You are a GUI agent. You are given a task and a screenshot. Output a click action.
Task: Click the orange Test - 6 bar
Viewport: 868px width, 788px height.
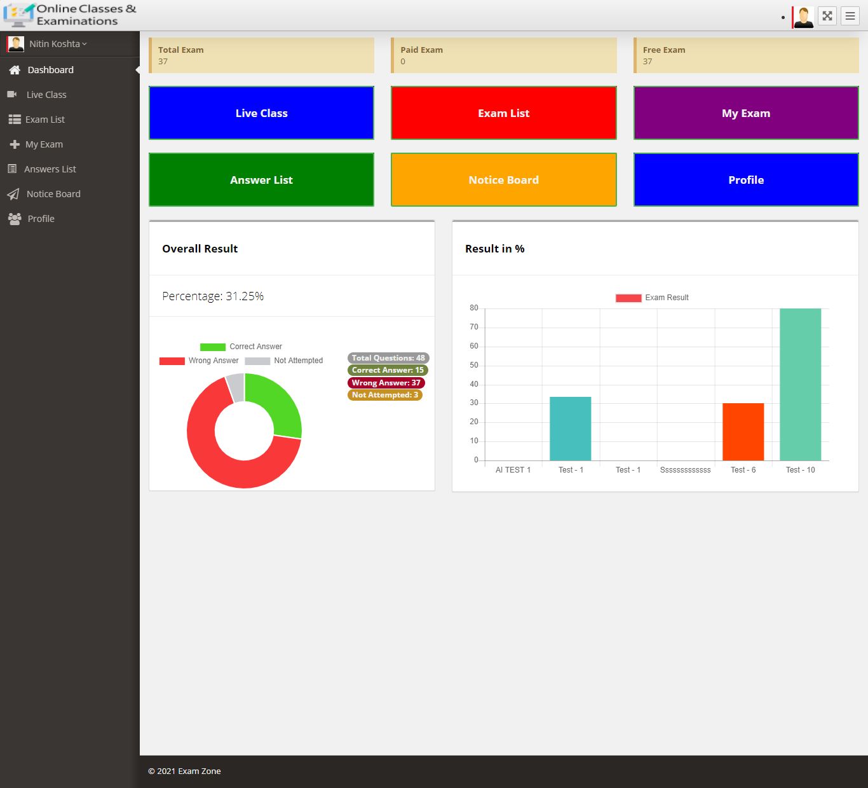(x=743, y=432)
